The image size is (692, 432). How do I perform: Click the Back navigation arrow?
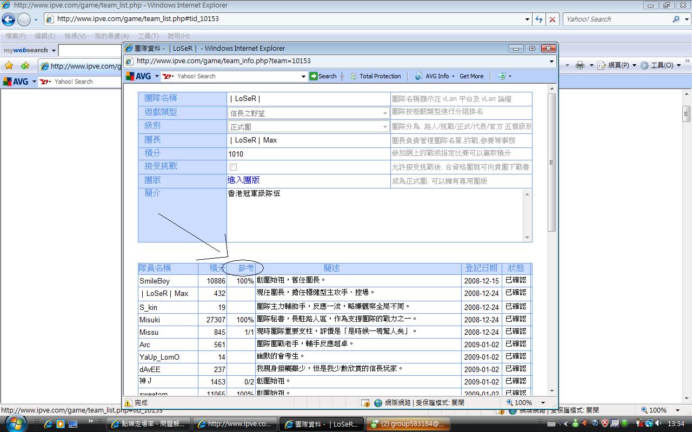point(9,19)
